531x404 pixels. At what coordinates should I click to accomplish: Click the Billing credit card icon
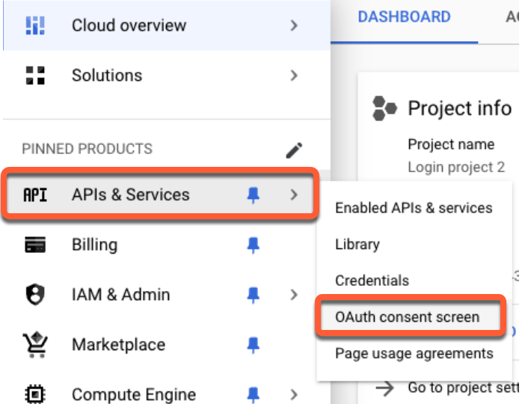35,245
